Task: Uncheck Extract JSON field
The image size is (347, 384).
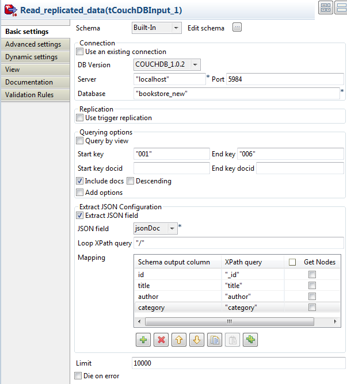Action: (81, 216)
